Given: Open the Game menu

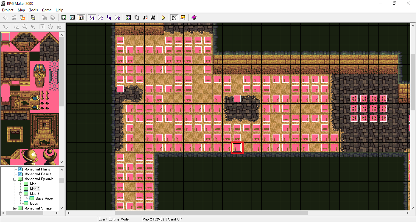Looking at the screenshot, I should point(47,10).
